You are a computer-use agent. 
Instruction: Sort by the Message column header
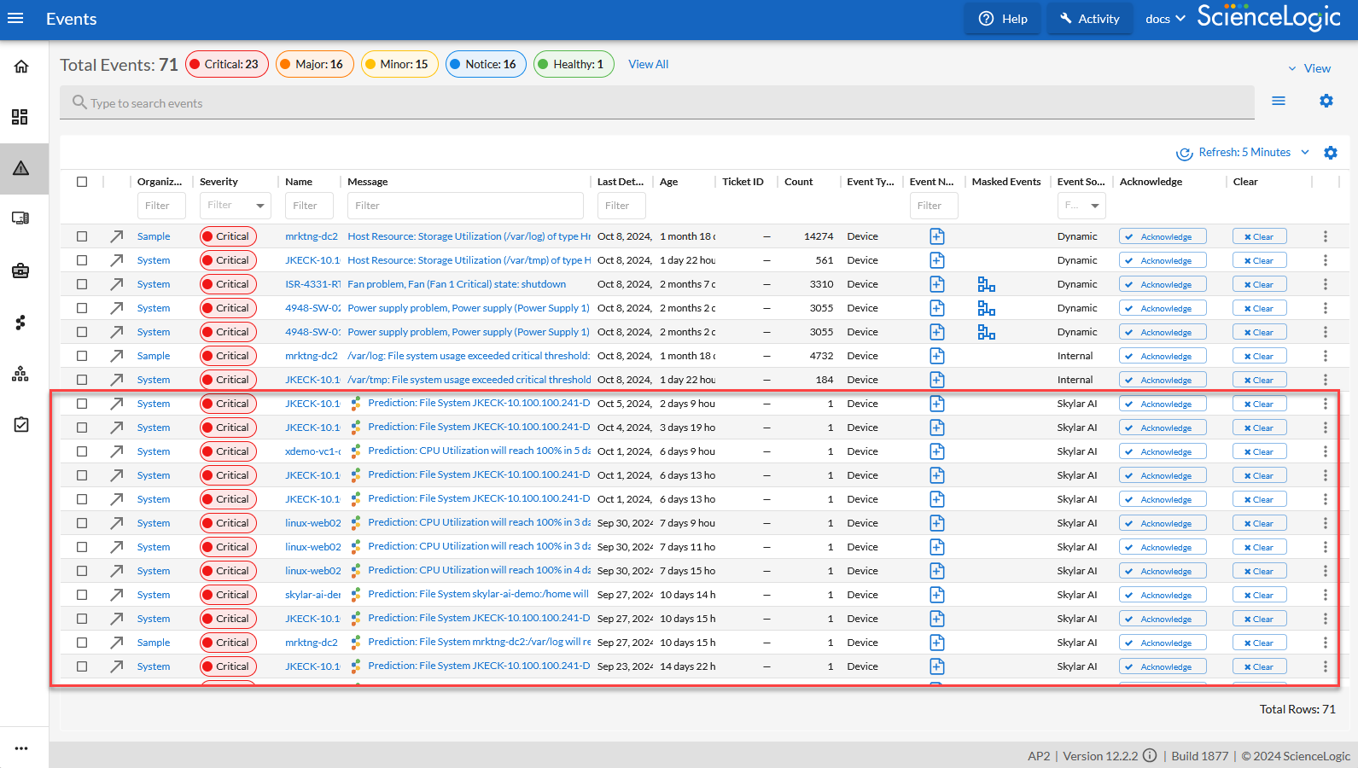[368, 182]
